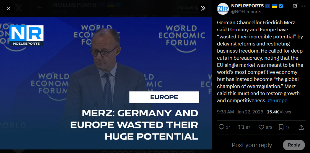Open NOELREPORTS display name link
Screen dimensions: 310x153
click(x=247, y=6)
